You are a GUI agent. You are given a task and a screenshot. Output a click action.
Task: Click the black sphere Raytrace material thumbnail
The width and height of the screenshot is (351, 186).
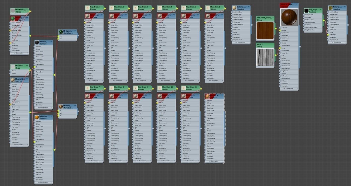37,42
